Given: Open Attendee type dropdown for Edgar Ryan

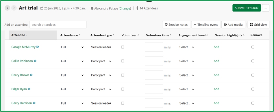Looking at the screenshot, I should pyautogui.click(x=101, y=89).
